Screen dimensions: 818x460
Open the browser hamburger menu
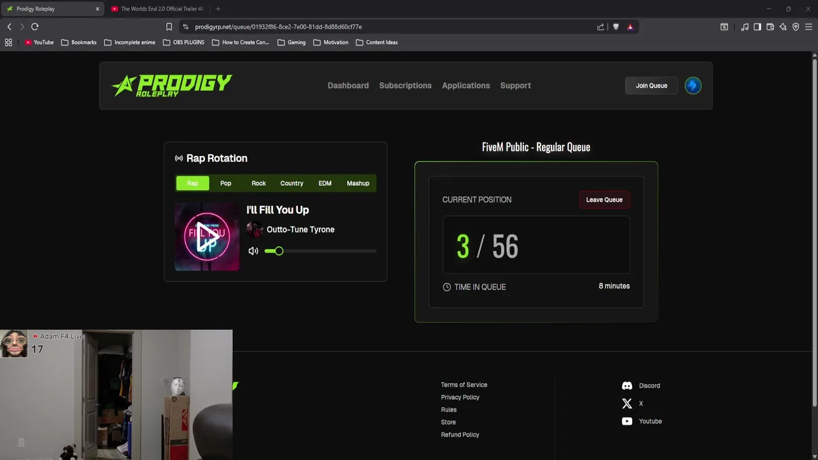tap(808, 27)
